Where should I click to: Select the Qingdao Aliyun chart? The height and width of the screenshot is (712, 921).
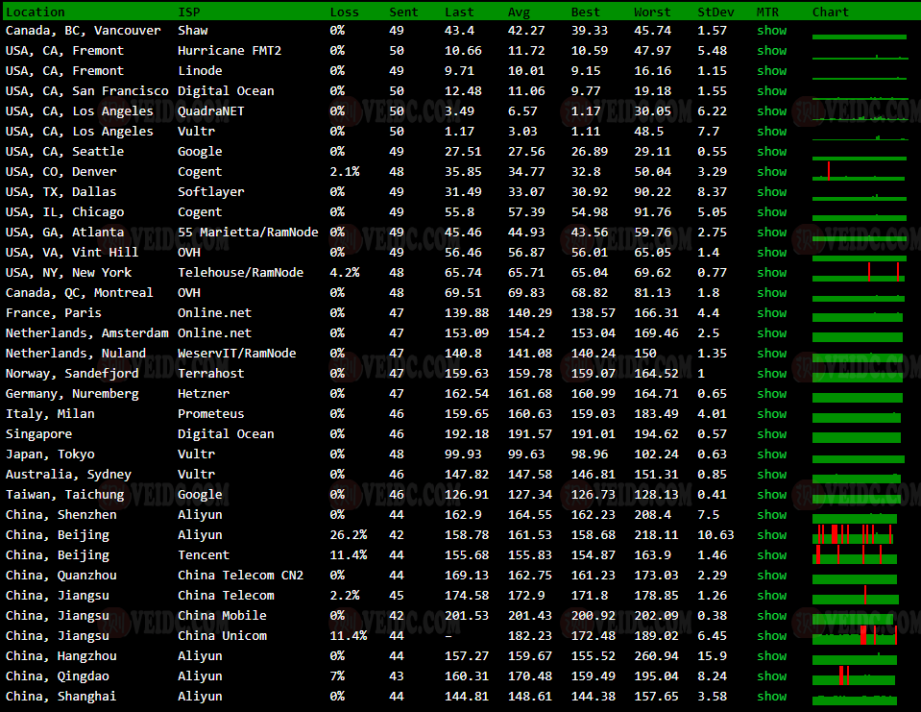tap(857, 676)
